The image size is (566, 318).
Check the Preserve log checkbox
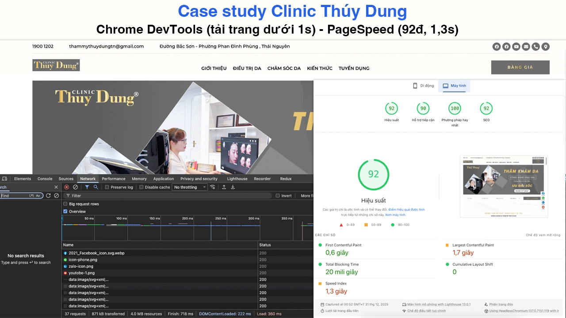(106, 187)
